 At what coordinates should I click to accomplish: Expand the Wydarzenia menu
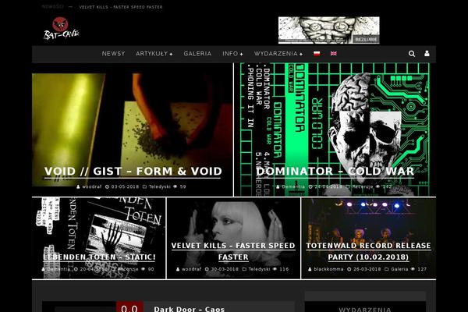[x=278, y=54]
